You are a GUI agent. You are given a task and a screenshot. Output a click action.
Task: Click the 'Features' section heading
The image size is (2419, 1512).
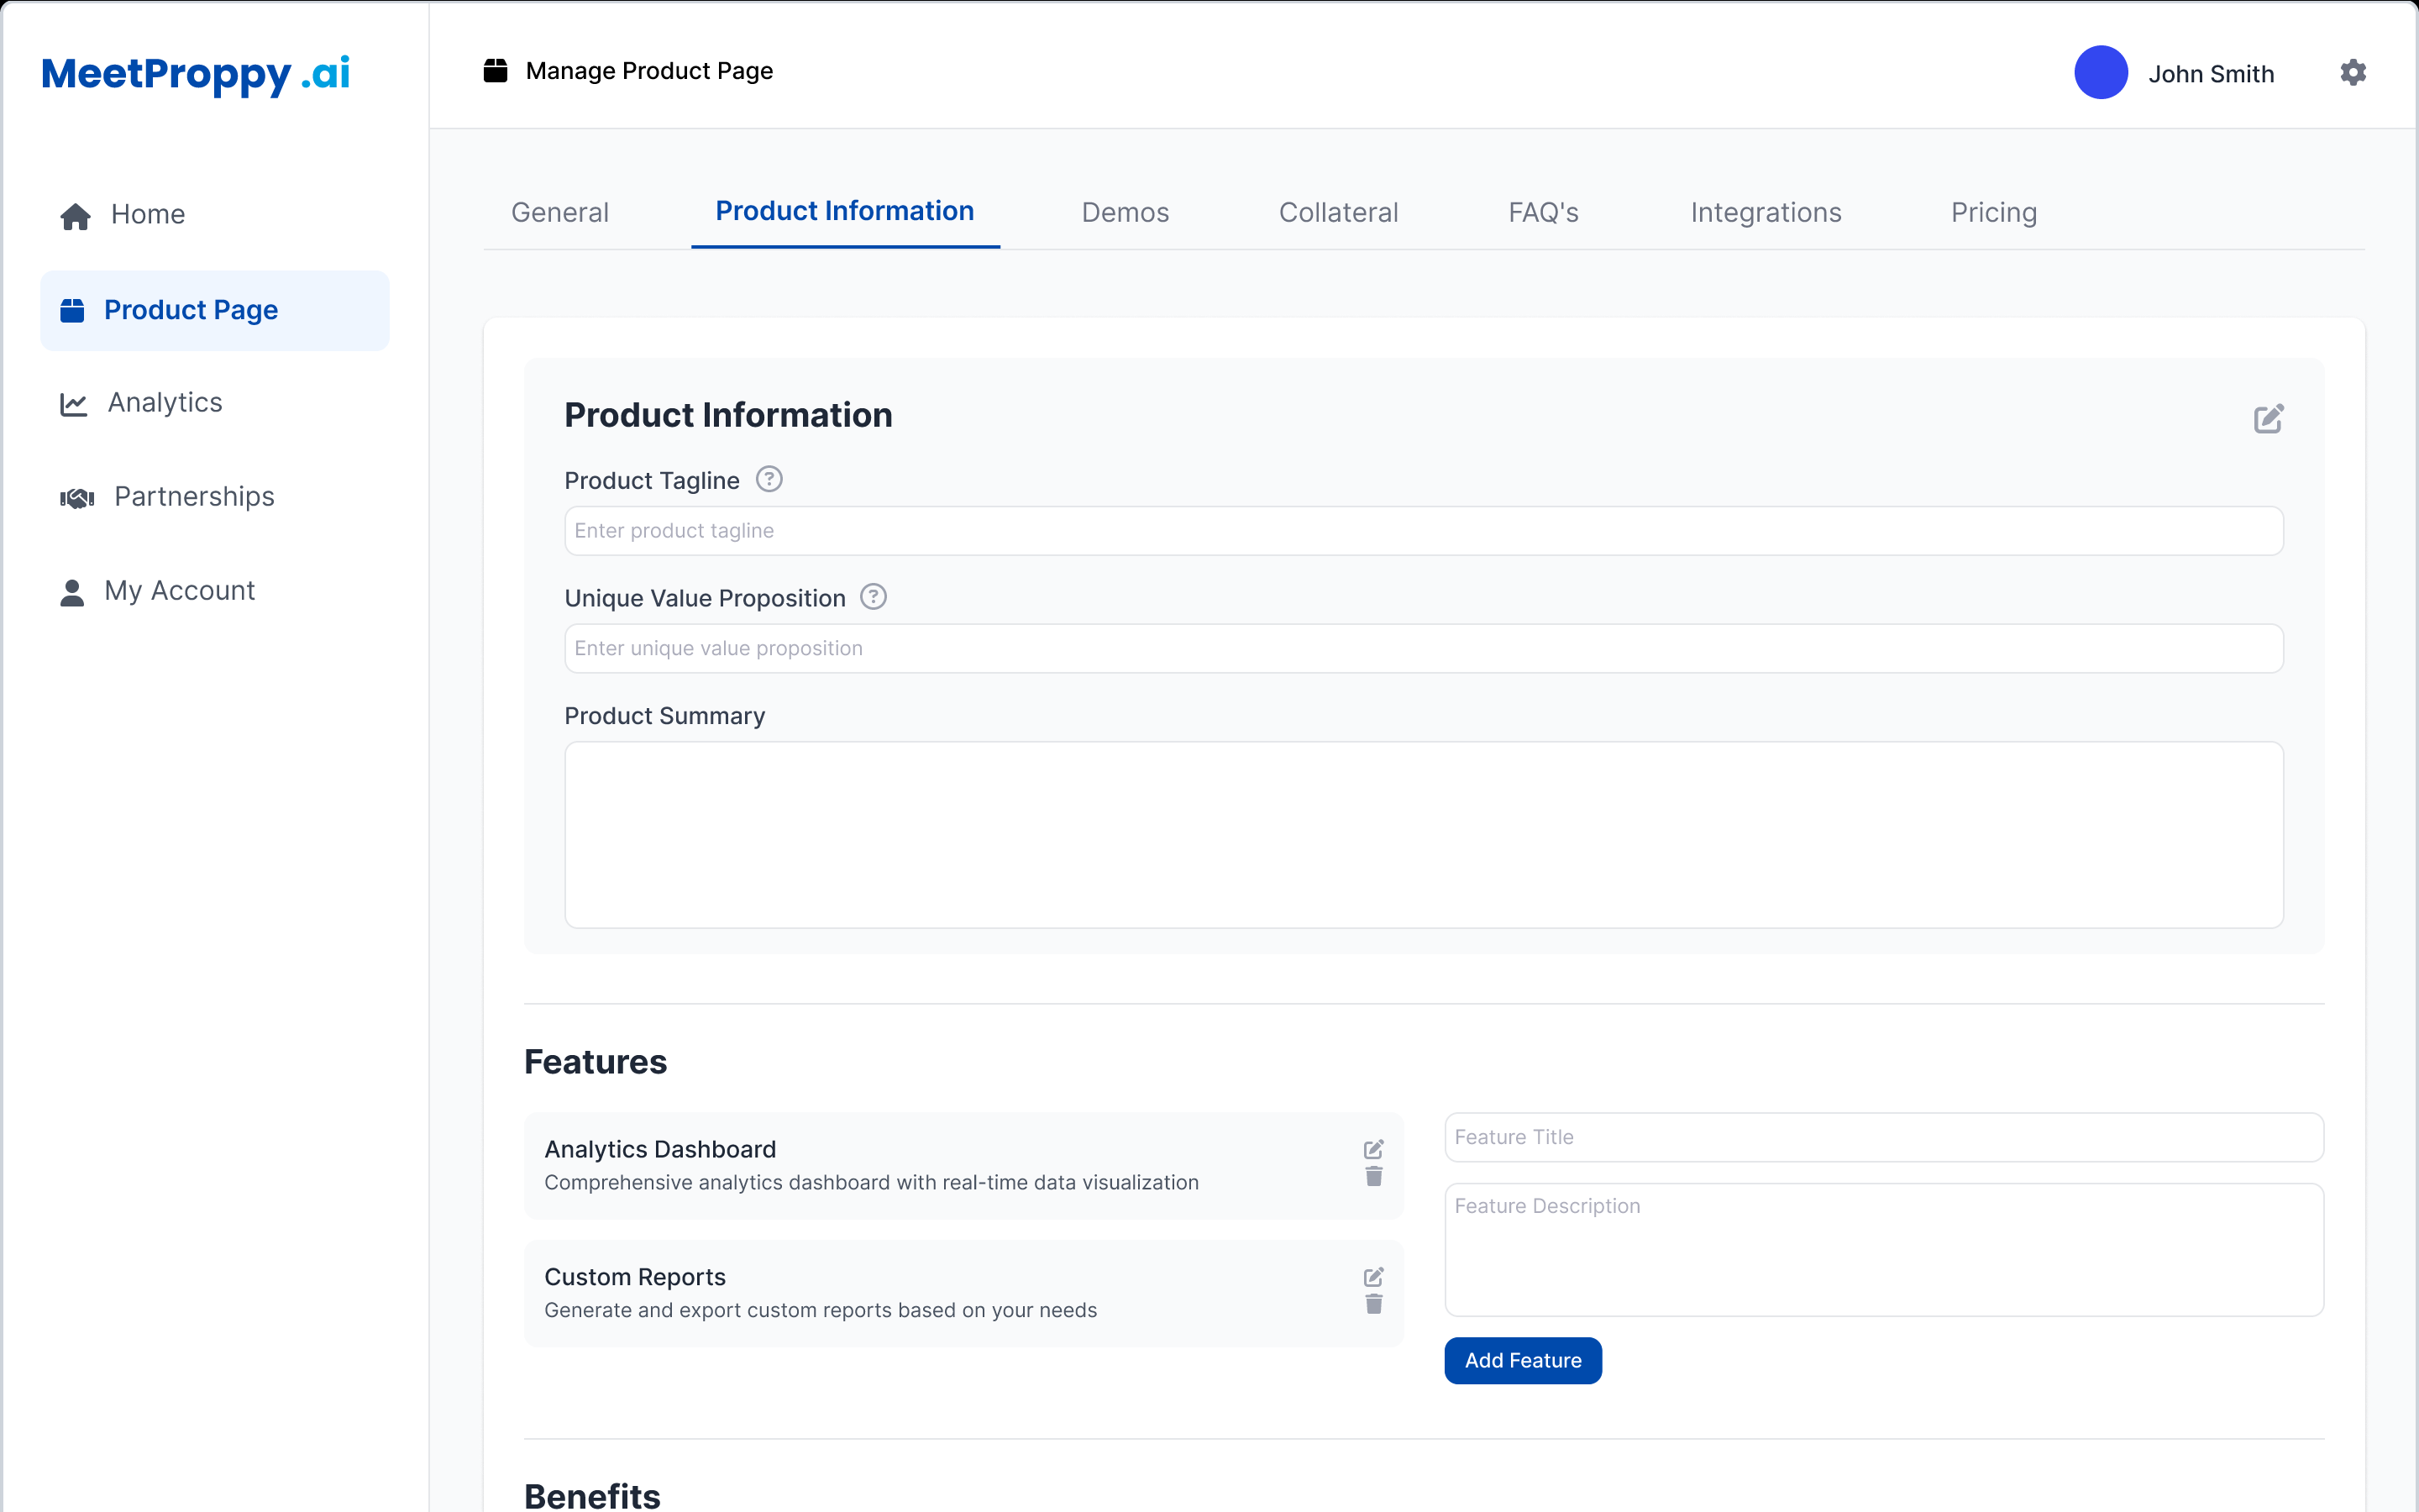click(595, 1062)
